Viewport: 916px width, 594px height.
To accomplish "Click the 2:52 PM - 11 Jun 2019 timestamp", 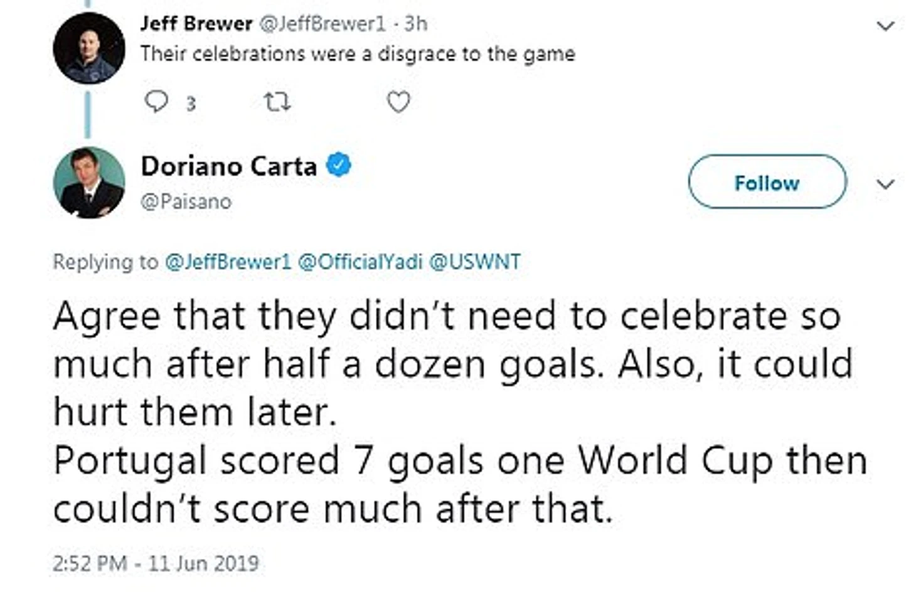I will click(156, 563).
